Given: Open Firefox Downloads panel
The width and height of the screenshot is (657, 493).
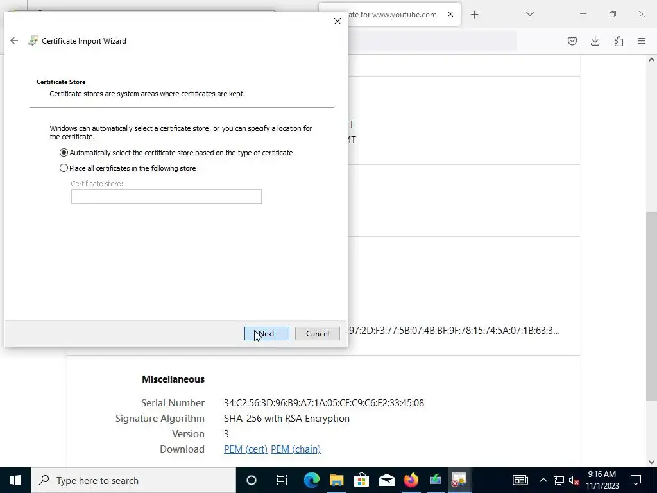Looking at the screenshot, I should coord(595,41).
